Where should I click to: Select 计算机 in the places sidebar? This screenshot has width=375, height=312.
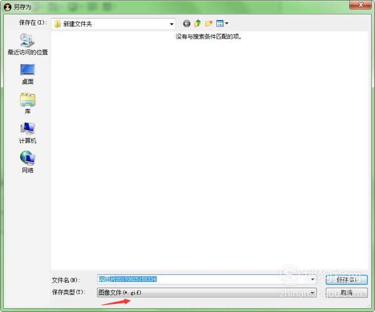tap(28, 132)
